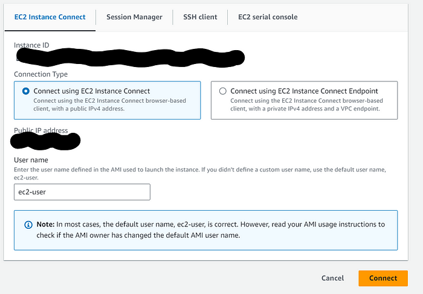Click the Note text about AMI usage instructions

tap(211, 229)
